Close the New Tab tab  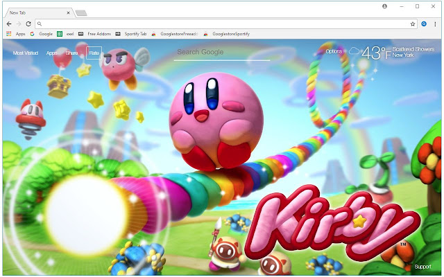coord(68,12)
